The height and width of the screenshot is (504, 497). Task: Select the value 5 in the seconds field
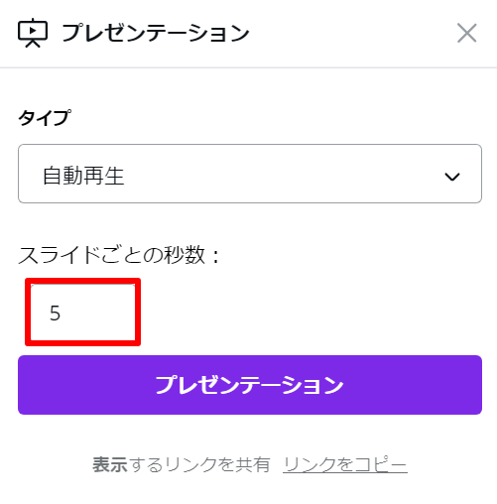[x=55, y=313]
